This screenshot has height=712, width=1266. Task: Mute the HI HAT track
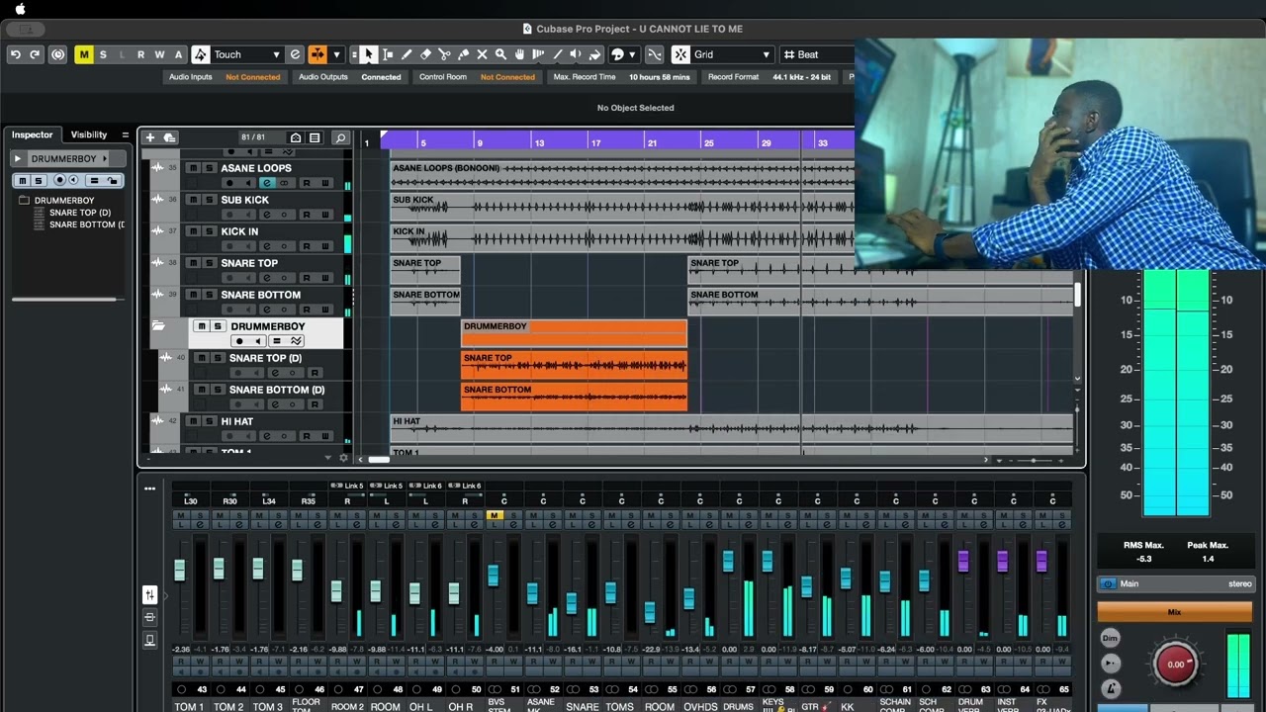193,421
